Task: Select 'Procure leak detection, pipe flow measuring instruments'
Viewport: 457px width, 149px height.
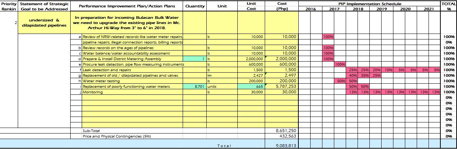Action: (x=132, y=65)
